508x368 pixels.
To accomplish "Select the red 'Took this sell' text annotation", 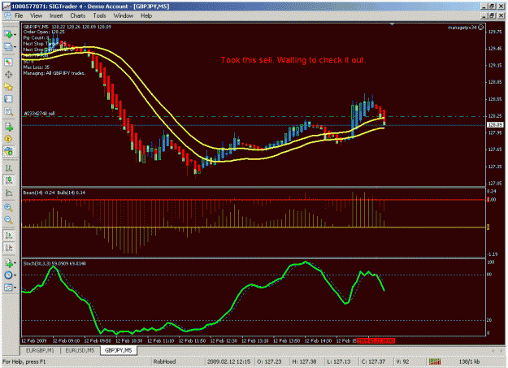I will tap(293, 60).
